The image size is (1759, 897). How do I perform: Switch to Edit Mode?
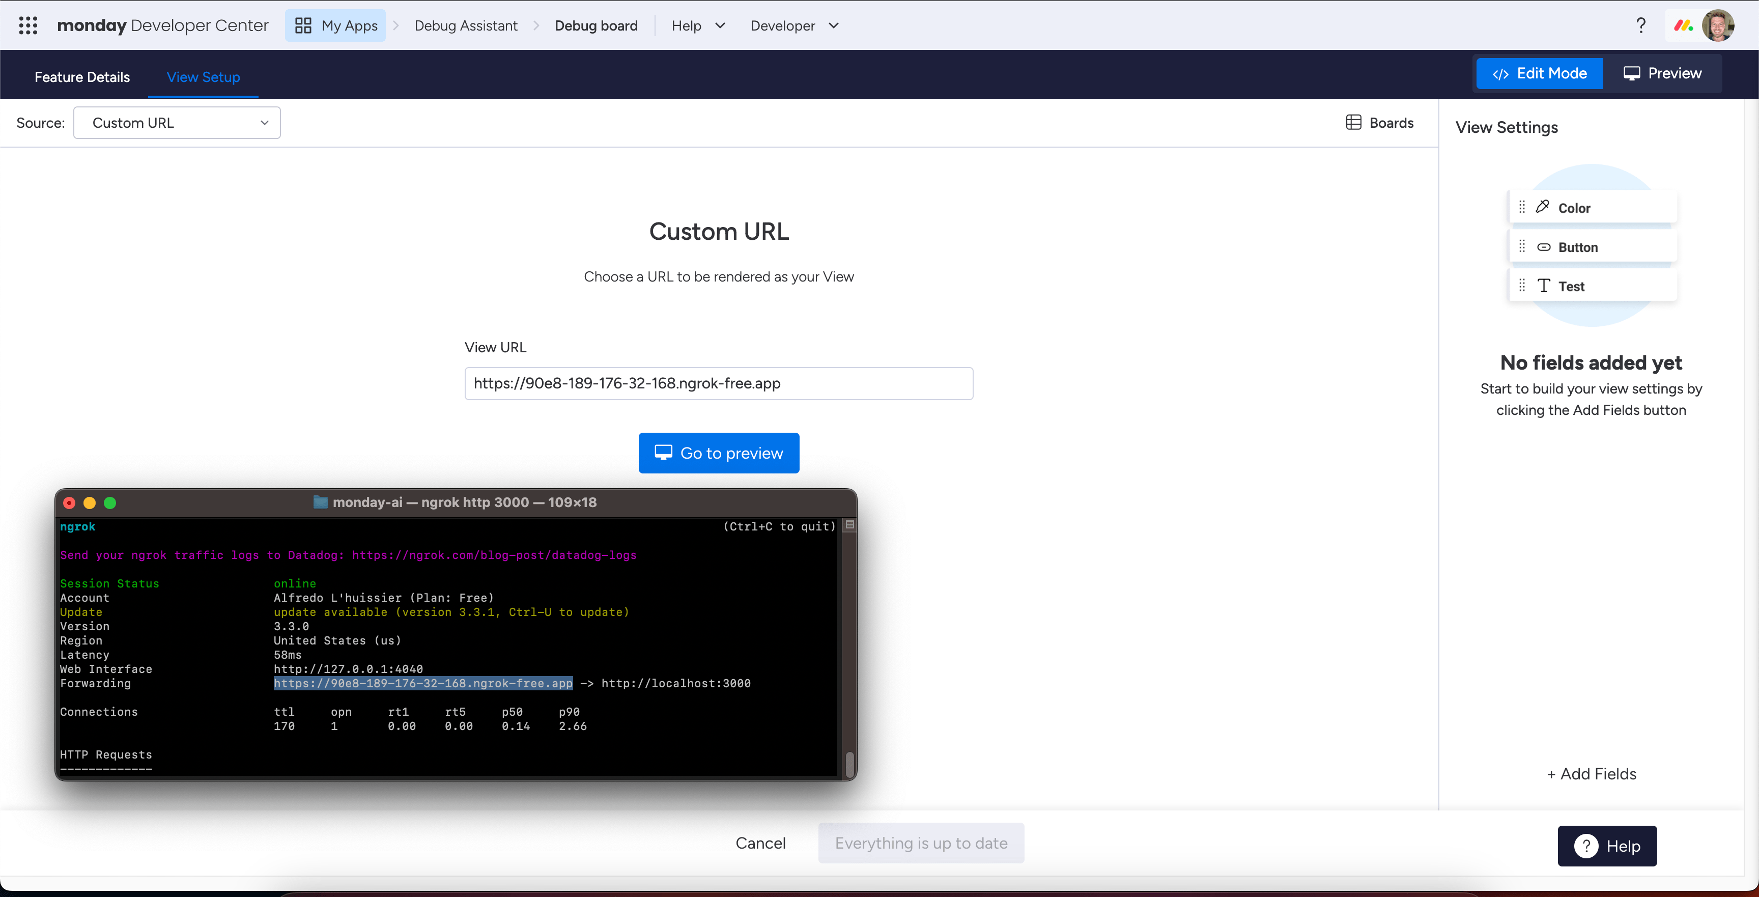coord(1539,73)
